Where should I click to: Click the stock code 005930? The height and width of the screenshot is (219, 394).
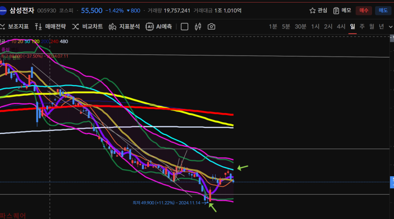click(46, 11)
